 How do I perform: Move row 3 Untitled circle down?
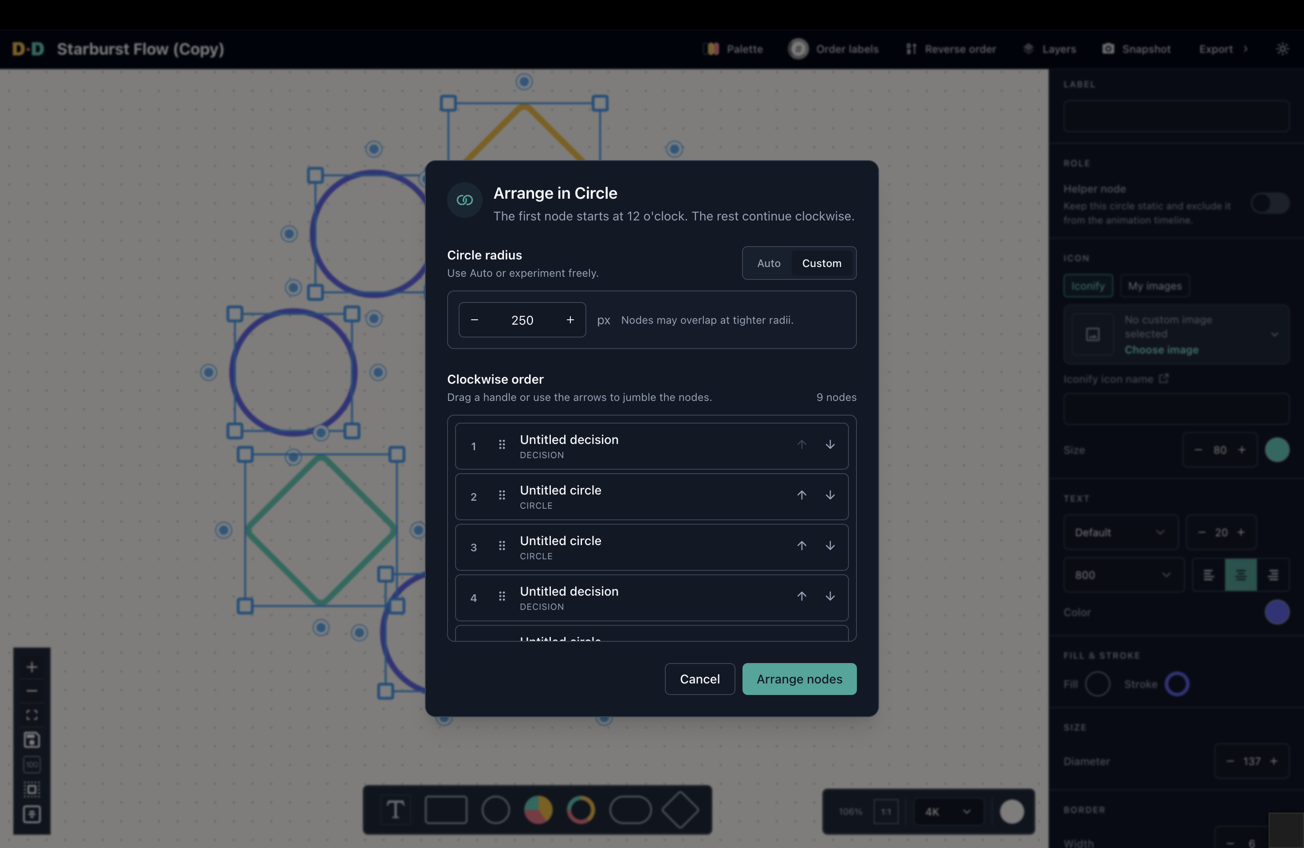830,546
